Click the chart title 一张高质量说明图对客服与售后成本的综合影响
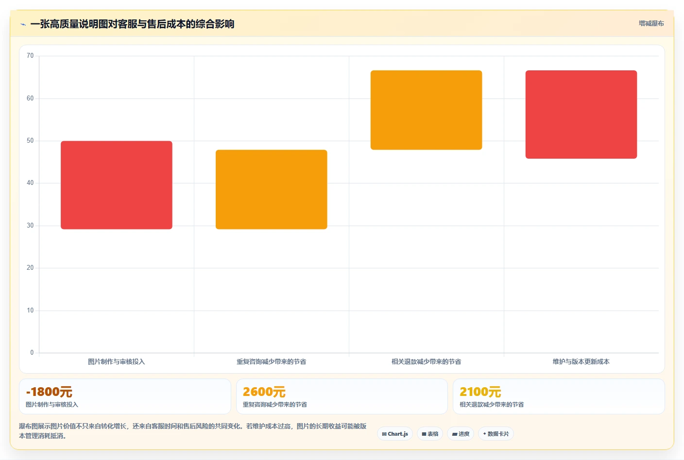This screenshot has height=460, width=684. click(x=132, y=24)
